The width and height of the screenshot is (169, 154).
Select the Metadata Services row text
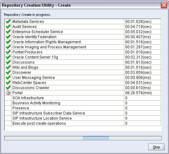click(x=28, y=21)
